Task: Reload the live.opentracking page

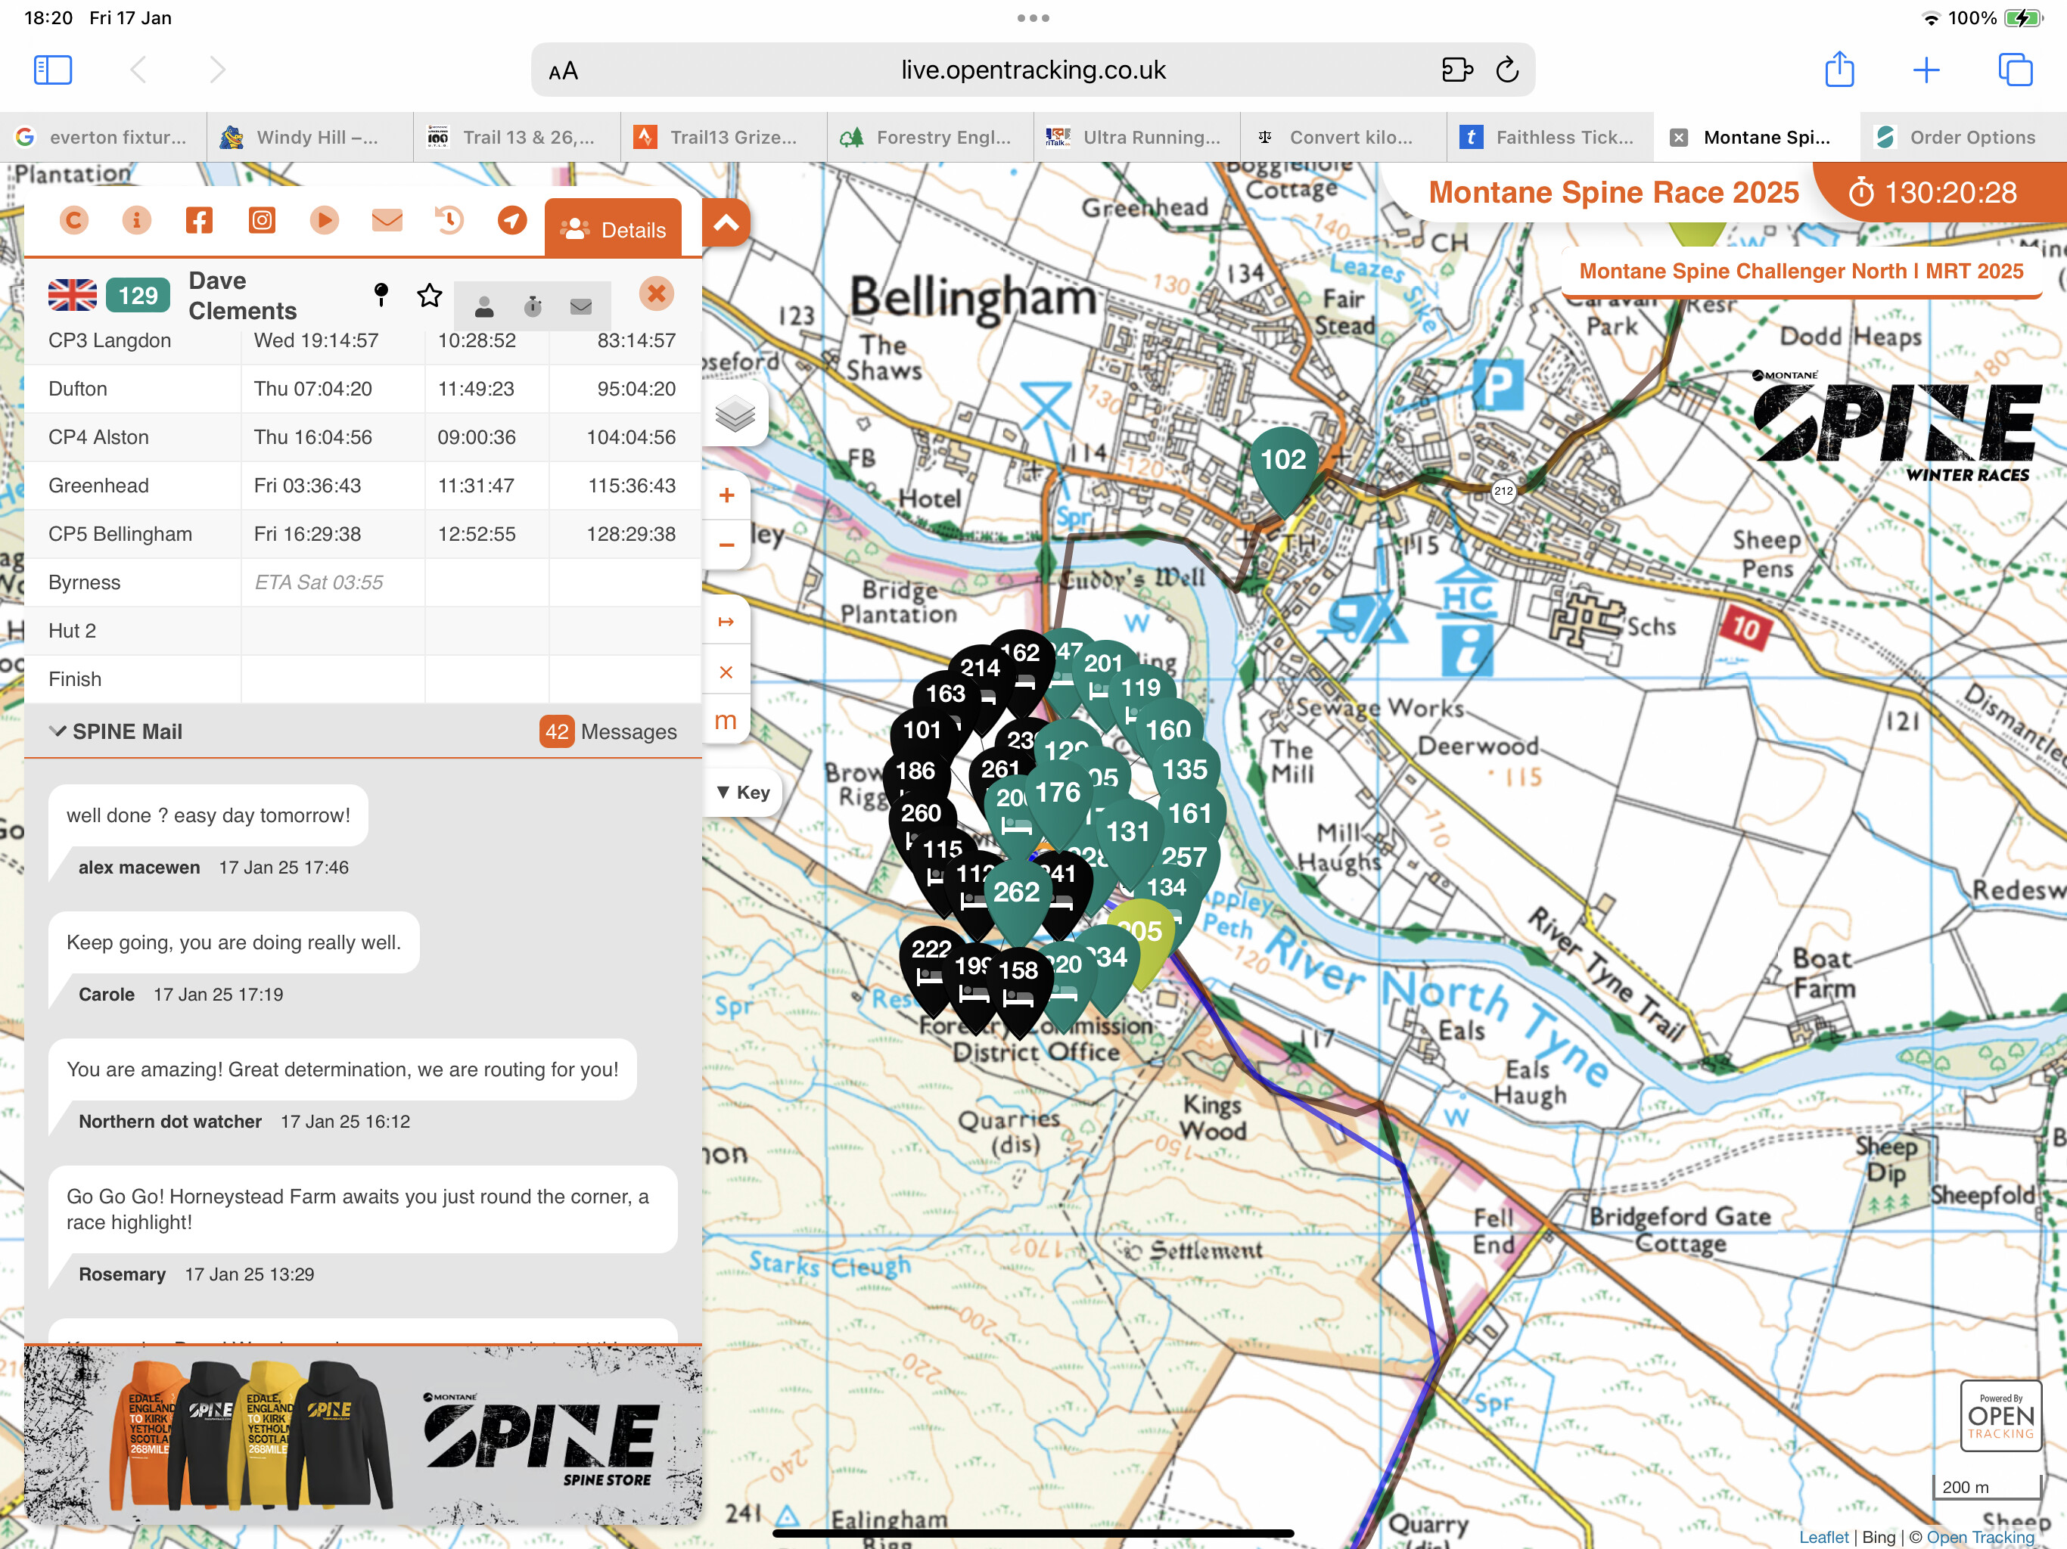Action: click(x=1507, y=70)
